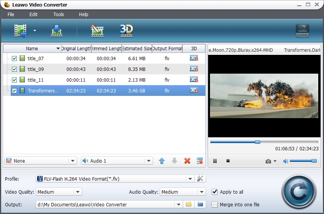Click the film icon of Transformers row
The width and height of the screenshot is (324, 214).
click(22, 91)
